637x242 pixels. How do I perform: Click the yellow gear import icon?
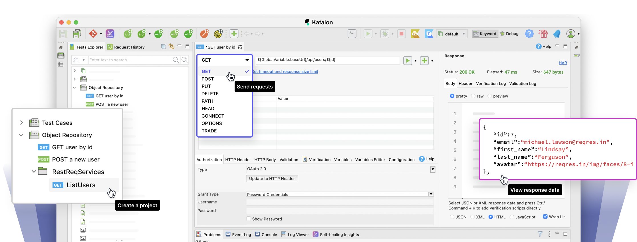[x=218, y=34]
